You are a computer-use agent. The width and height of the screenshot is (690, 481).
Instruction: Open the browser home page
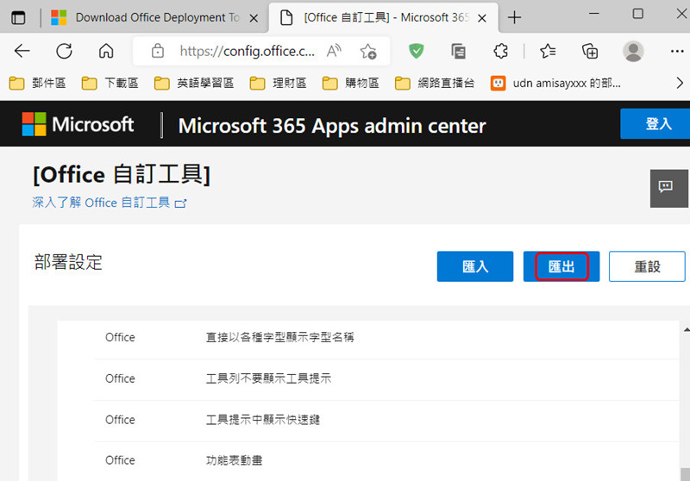[x=106, y=52]
